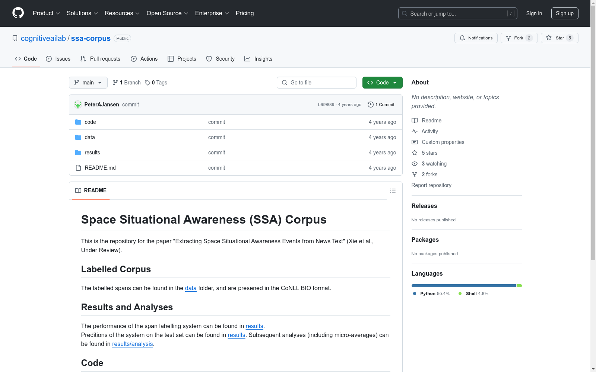Open the README outline list icon
The image size is (596, 372).
point(393,191)
